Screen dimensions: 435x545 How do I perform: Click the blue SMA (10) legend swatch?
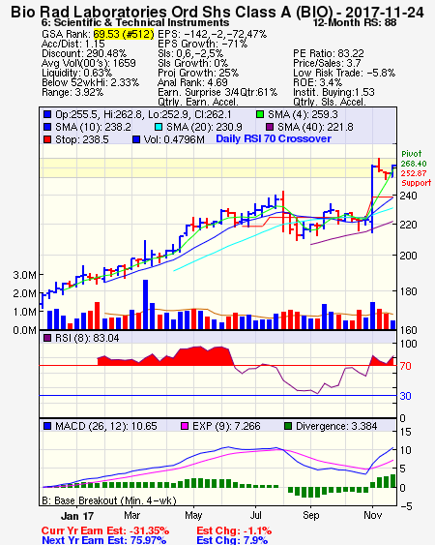click(47, 127)
